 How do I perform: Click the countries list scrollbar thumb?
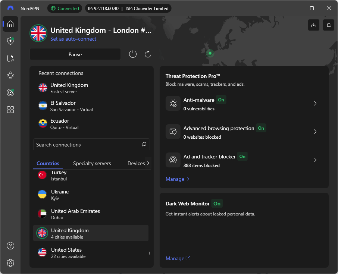[x=149, y=253]
